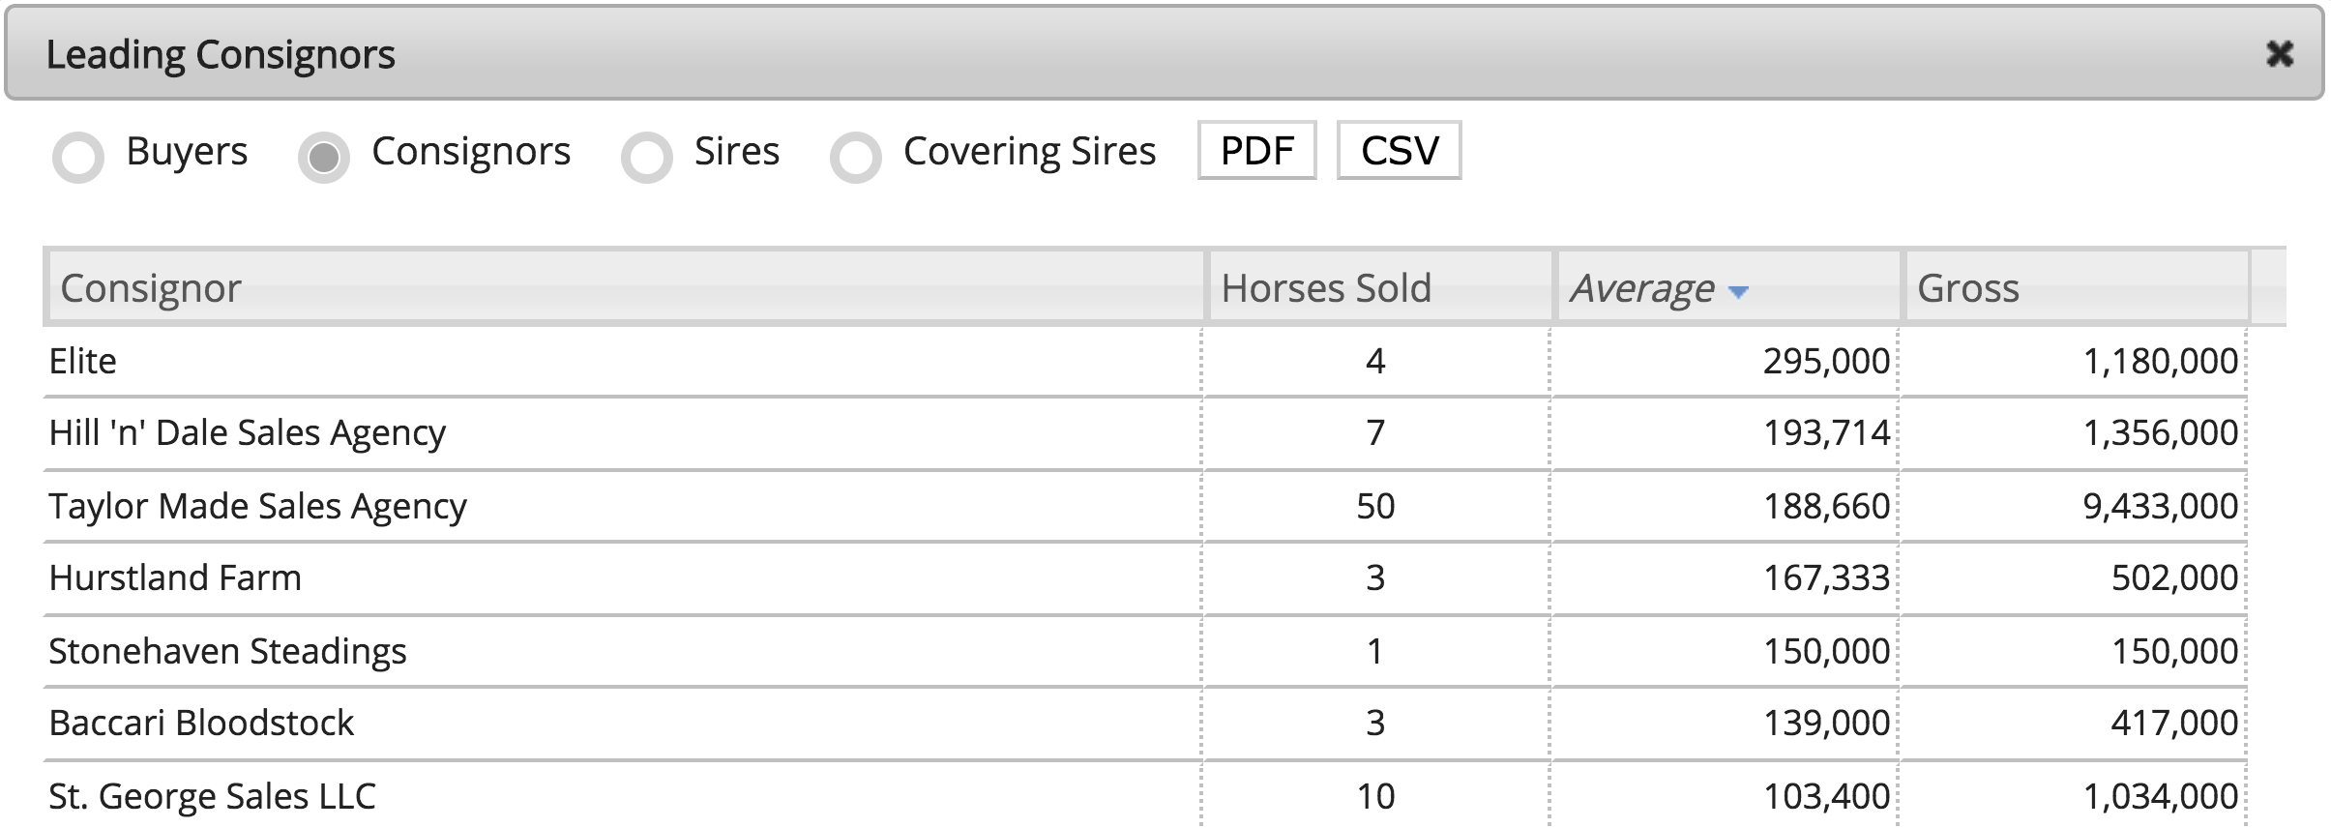The height and width of the screenshot is (828, 2331).
Task: Sort by the Gross column header
Action: click(x=2077, y=287)
